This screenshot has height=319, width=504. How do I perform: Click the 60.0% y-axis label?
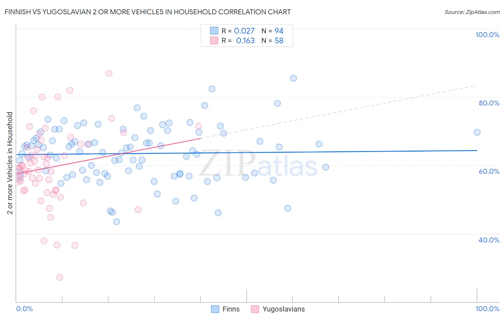489,171
